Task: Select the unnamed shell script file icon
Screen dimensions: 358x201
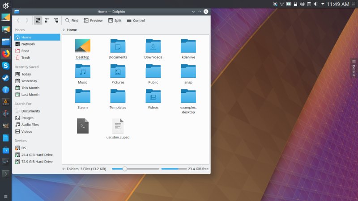Action: pyautogui.click(x=83, y=126)
